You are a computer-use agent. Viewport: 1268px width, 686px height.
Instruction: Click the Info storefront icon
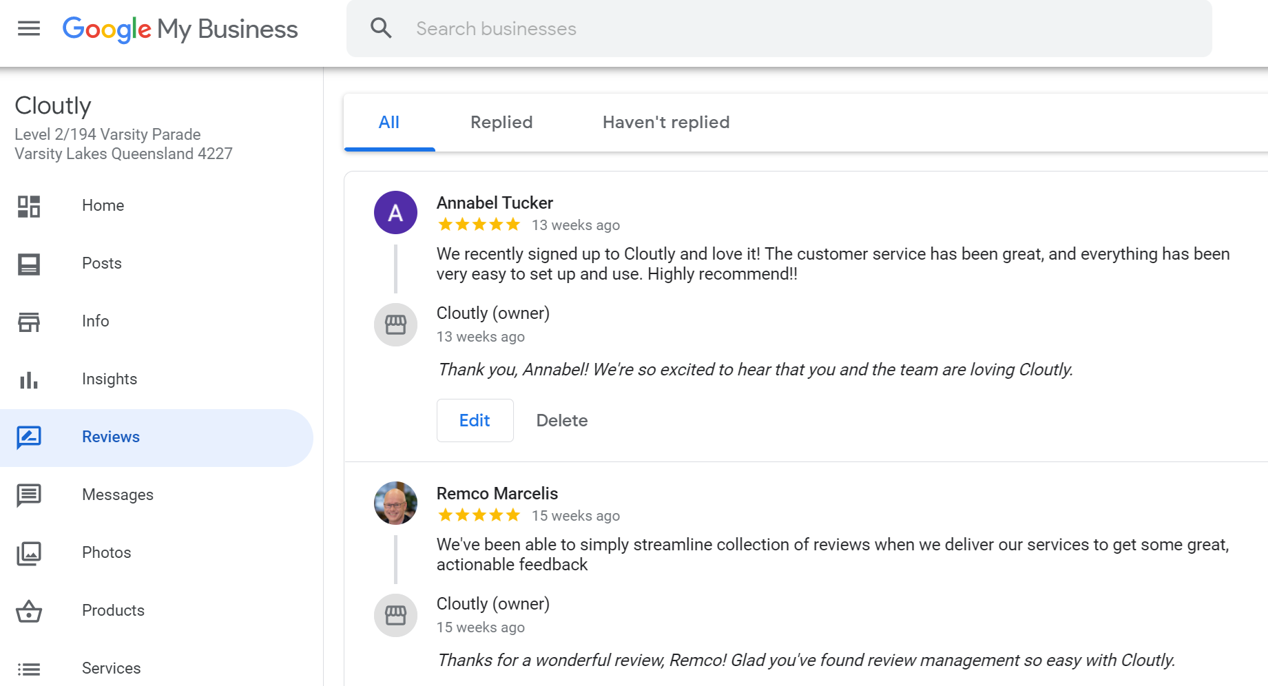coord(29,322)
